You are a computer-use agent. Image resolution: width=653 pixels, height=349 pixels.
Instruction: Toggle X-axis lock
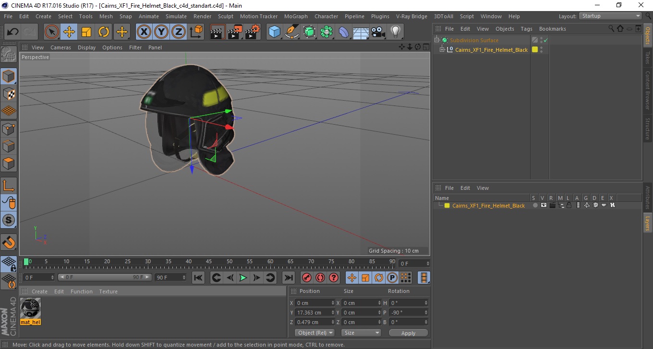pyautogui.click(x=144, y=32)
